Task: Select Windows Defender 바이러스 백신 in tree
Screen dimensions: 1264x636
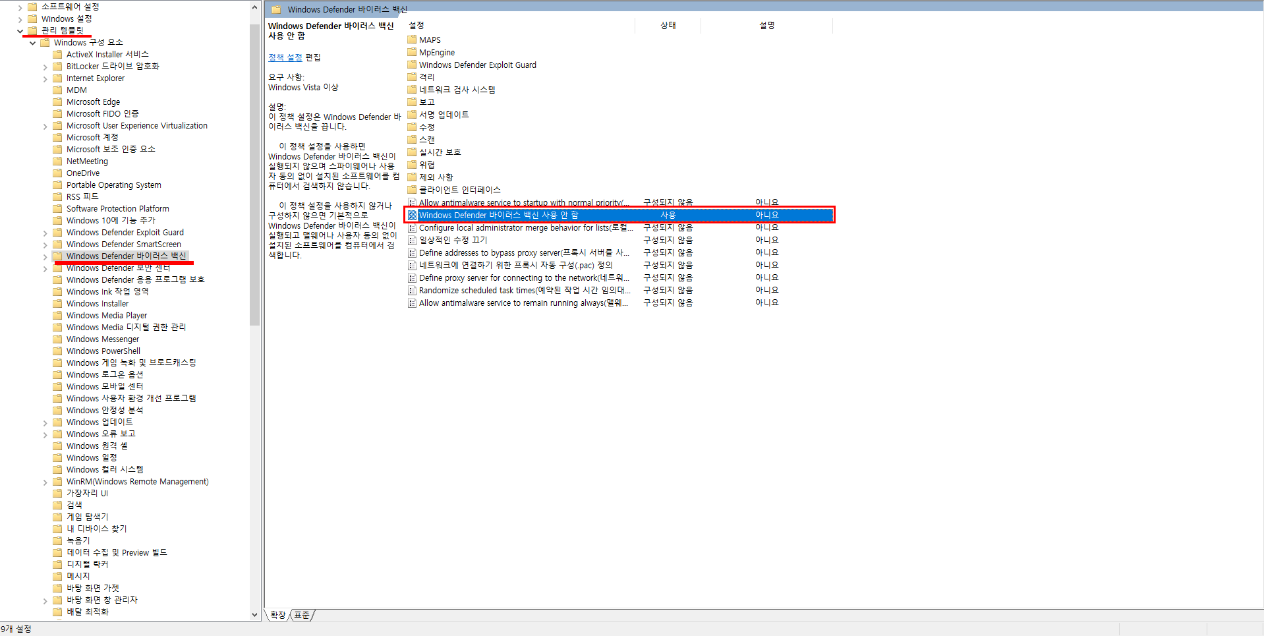Action: pyautogui.click(x=126, y=256)
